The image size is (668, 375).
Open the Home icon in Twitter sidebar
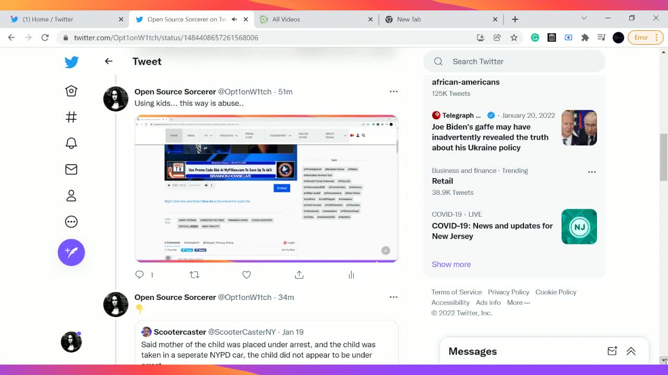pos(71,91)
